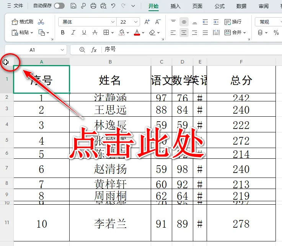Open the font color dropdown arrow

[x=143, y=33]
